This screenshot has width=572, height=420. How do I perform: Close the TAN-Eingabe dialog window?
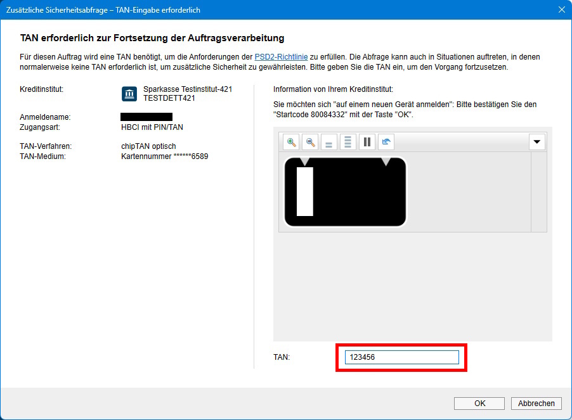(561, 10)
